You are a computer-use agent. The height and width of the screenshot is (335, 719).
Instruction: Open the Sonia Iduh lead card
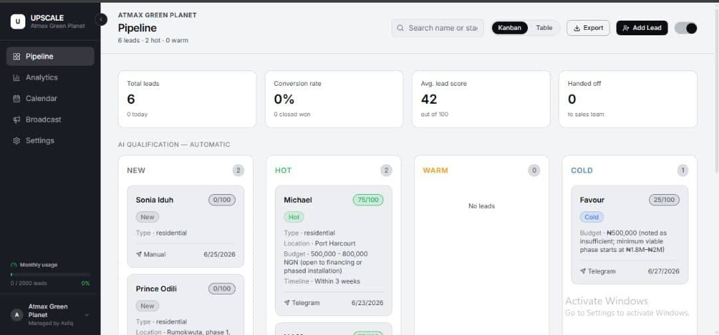pos(186,226)
